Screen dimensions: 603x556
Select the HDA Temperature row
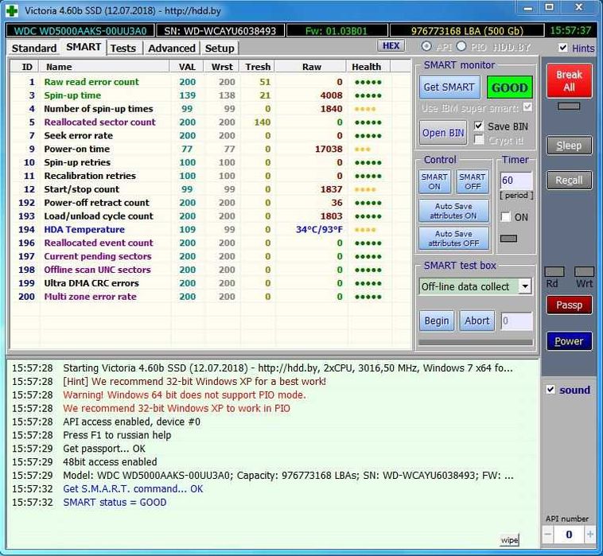[210, 230]
